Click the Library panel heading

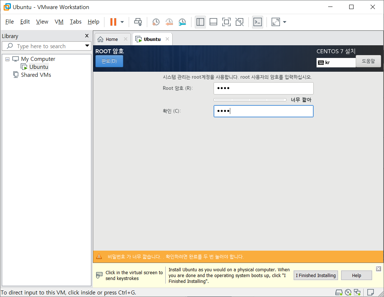[x=10, y=36]
